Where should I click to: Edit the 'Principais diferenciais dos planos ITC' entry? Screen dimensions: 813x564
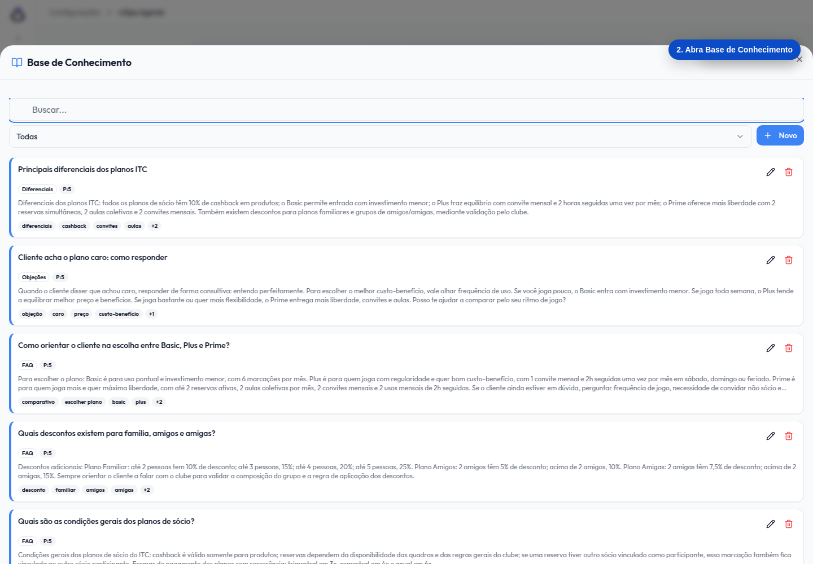771,172
